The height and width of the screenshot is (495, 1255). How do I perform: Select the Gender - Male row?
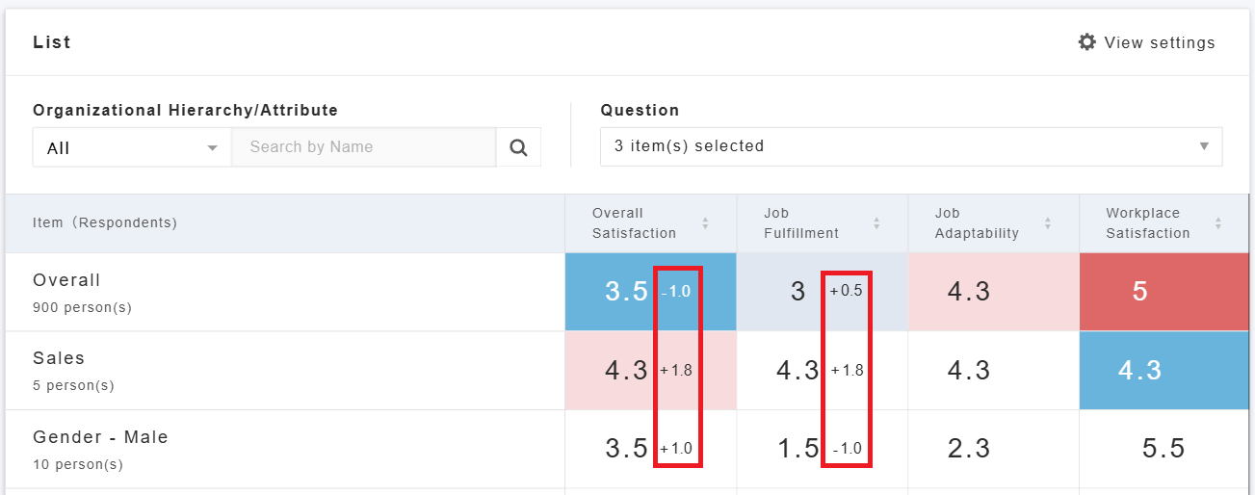100,437
